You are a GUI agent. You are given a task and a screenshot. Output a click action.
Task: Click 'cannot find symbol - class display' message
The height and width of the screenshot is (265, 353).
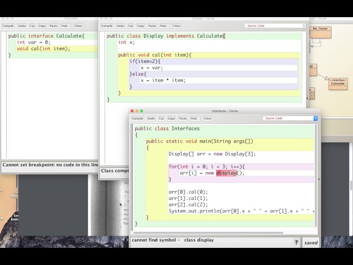click(173, 240)
